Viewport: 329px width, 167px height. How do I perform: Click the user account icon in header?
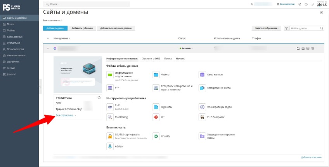252,4
